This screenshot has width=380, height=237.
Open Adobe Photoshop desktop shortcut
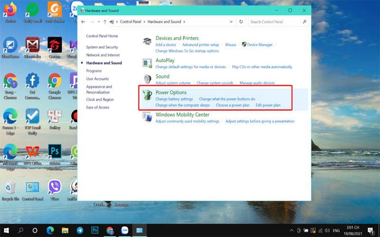[55, 157]
